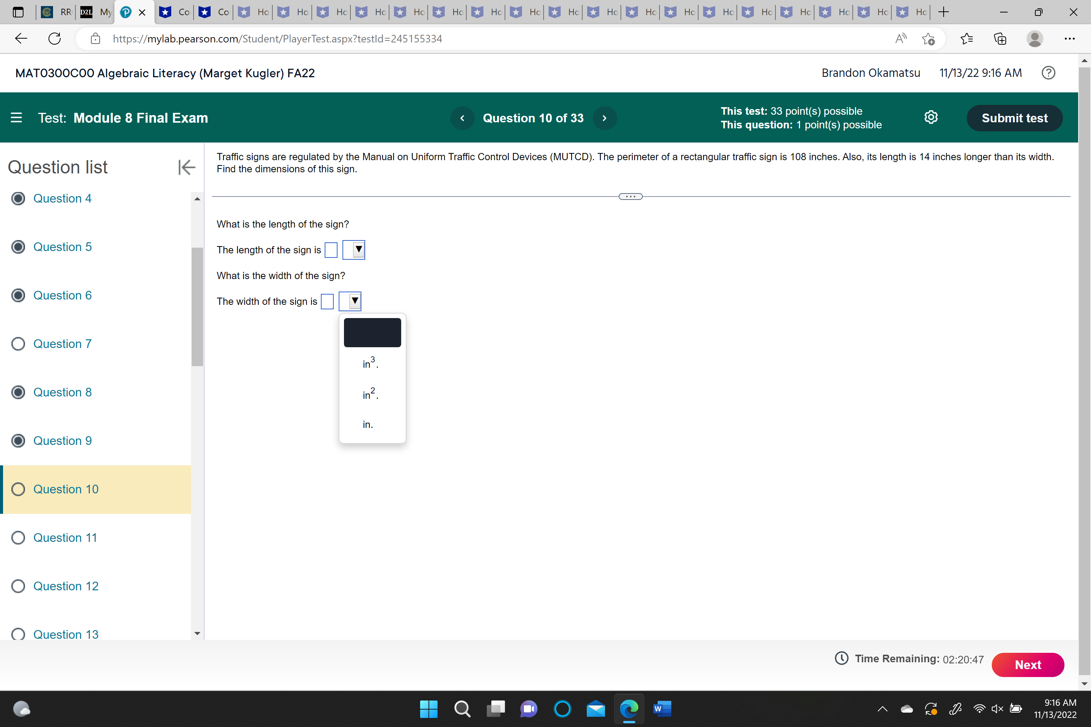Click the help question mark icon
This screenshot has height=727, width=1091.
(1048, 73)
